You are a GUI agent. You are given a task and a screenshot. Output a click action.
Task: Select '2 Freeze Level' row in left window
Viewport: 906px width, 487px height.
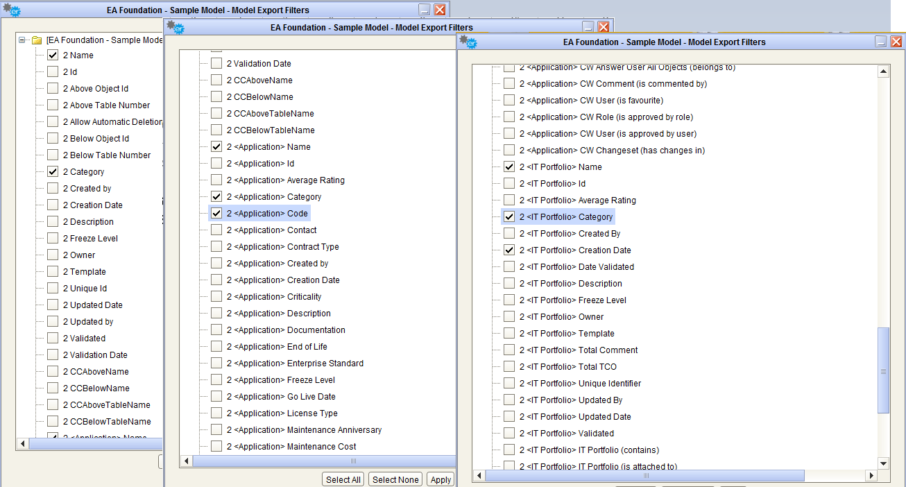pyautogui.click(x=90, y=239)
